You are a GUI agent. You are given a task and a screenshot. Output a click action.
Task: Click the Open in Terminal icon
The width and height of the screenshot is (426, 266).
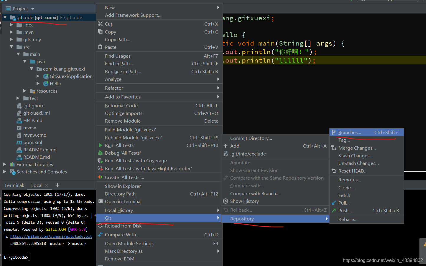[x=100, y=201]
